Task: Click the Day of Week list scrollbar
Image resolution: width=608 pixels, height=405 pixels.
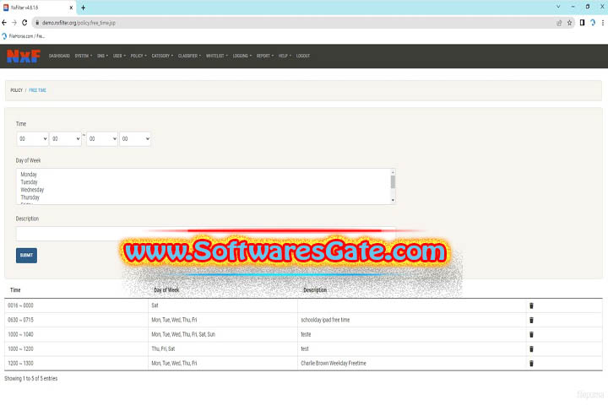Action: coord(393,181)
